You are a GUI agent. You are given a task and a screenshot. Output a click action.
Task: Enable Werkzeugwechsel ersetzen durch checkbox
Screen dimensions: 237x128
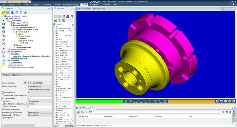[3, 95]
